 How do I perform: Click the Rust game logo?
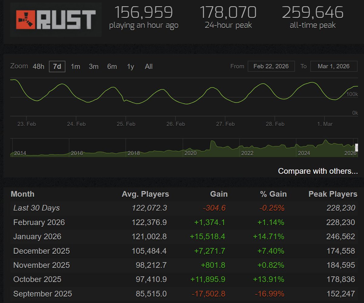click(x=56, y=20)
